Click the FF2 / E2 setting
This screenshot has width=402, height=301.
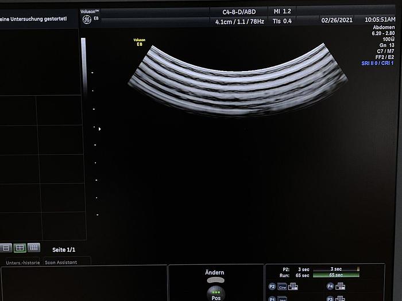pos(385,57)
